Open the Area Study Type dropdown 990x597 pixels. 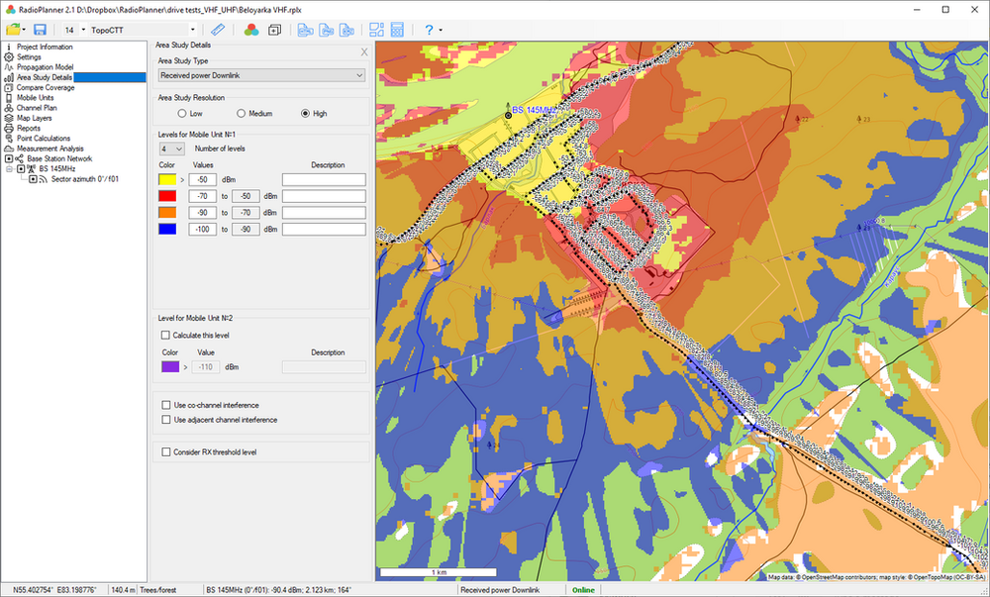click(260, 75)
